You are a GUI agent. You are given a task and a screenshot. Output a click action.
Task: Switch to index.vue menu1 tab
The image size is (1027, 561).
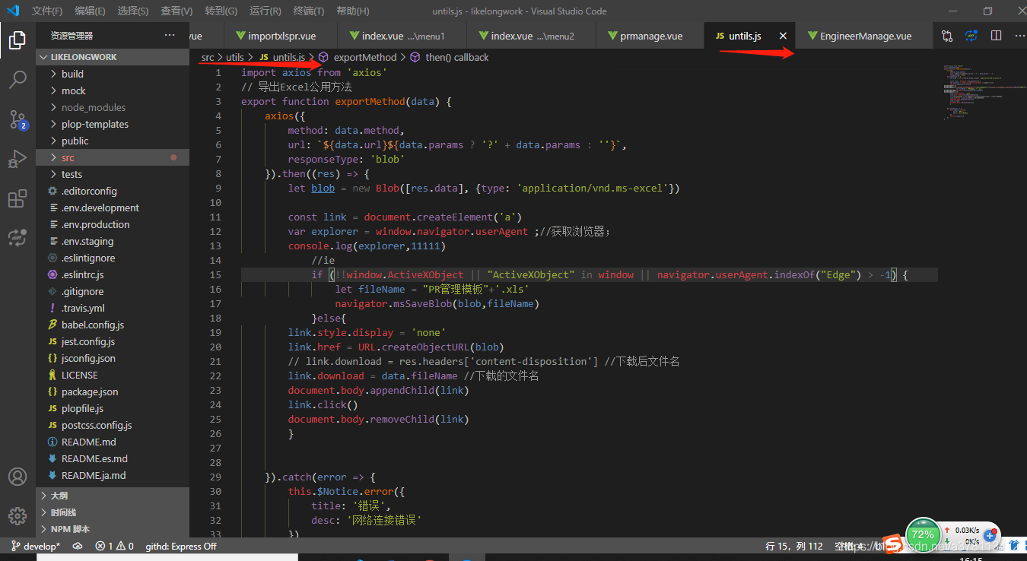pyautogui.click(x=402, y=36)
